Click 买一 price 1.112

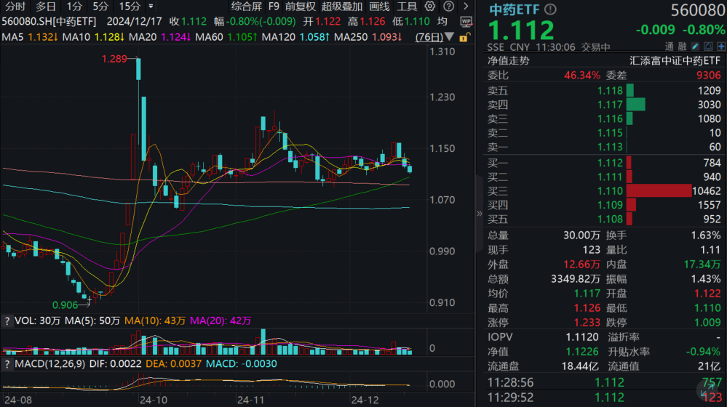[x=610, y=163]
